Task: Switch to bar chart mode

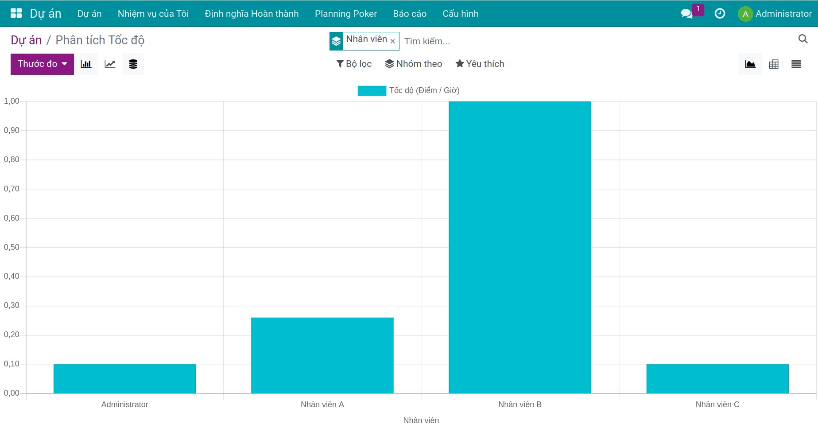Action: [86, 64]
